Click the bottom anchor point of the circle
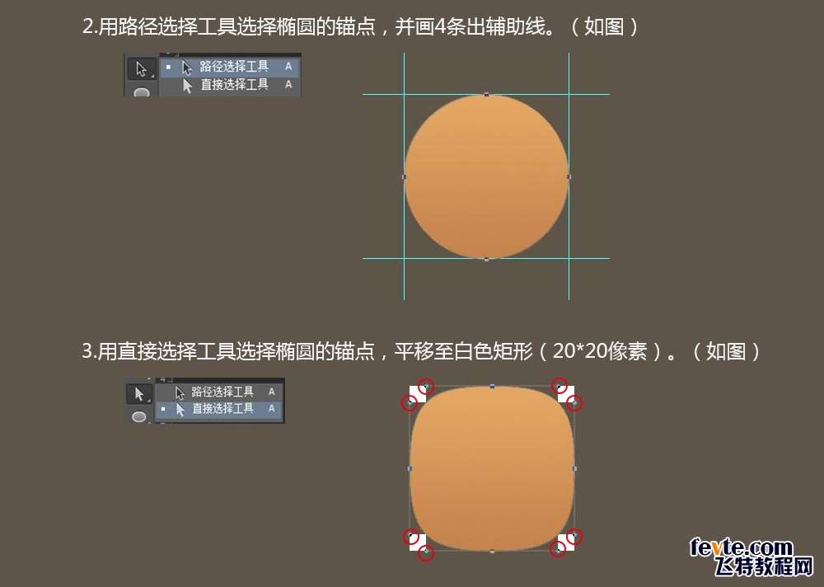Viewport: 824px width, 587px height. pyautogui.click(x=487, y=260)
